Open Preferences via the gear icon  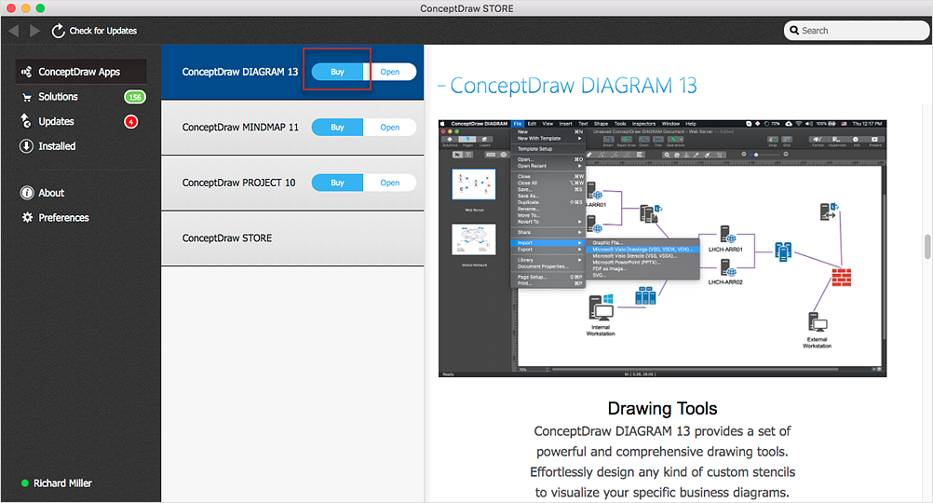click(27, 218)
